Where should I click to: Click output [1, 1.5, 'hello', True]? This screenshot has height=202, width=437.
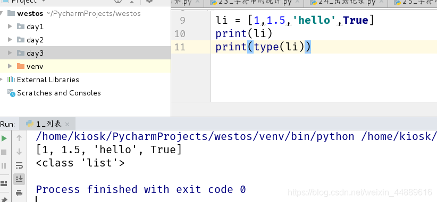[109, 150]
